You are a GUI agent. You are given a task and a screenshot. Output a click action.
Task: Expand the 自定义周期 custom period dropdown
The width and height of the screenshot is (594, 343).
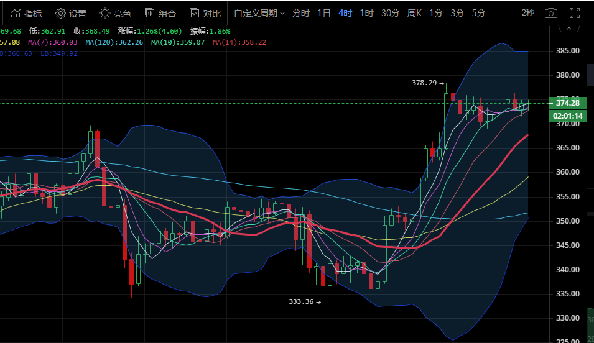tap(259, 13)
